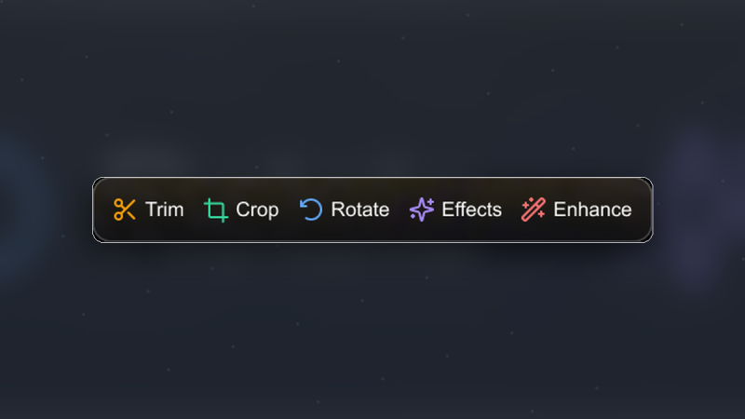
Task: Click the dark starry background above the toolbar
Action: [372, 86]
